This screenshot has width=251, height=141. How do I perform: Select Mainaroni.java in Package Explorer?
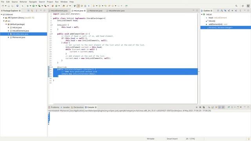[18, 37]
